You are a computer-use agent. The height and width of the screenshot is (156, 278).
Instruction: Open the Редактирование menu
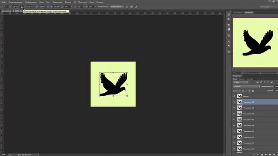(16, 2)
